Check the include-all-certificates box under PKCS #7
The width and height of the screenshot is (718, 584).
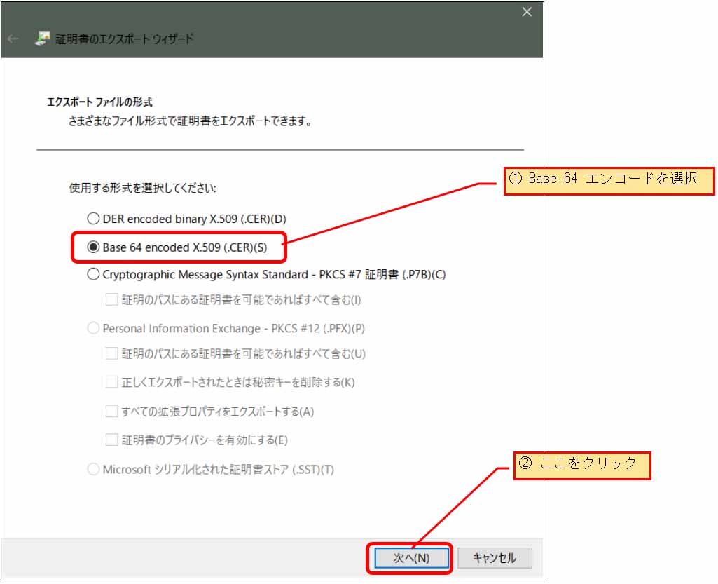point(111,300)
